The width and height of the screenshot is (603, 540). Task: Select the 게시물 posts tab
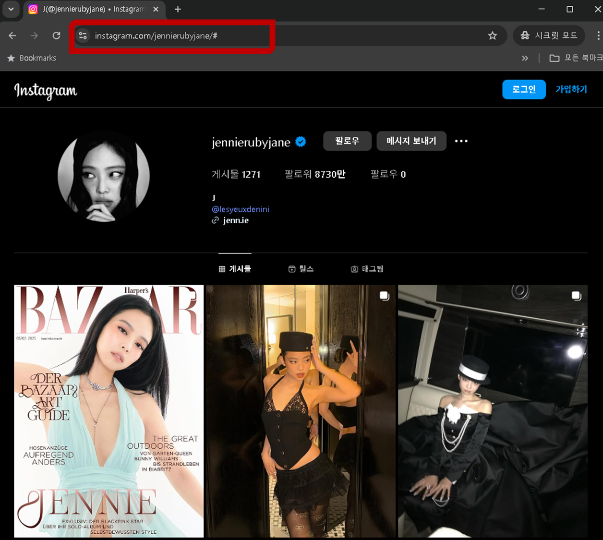(x=235, y=269)
